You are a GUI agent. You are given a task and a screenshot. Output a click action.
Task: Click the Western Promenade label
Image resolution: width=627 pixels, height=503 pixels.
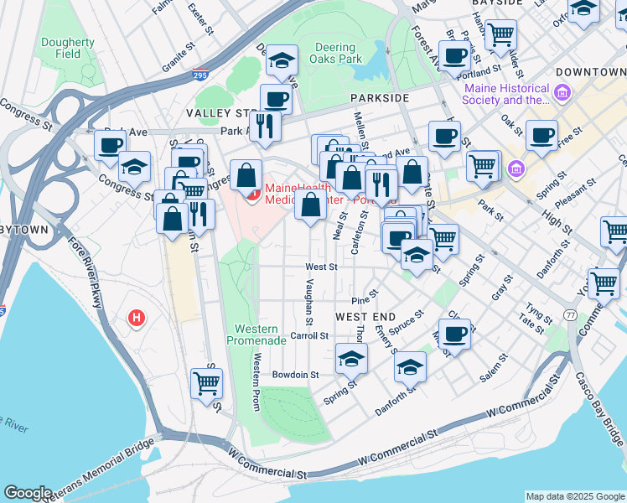256,334
